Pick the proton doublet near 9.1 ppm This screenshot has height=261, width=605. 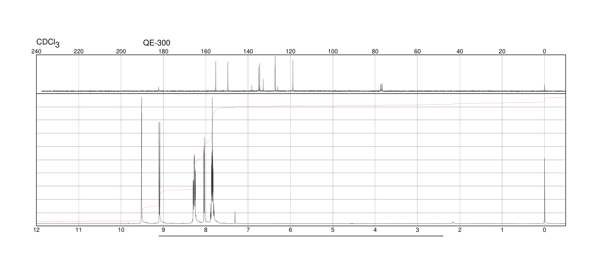coord(160,173)
